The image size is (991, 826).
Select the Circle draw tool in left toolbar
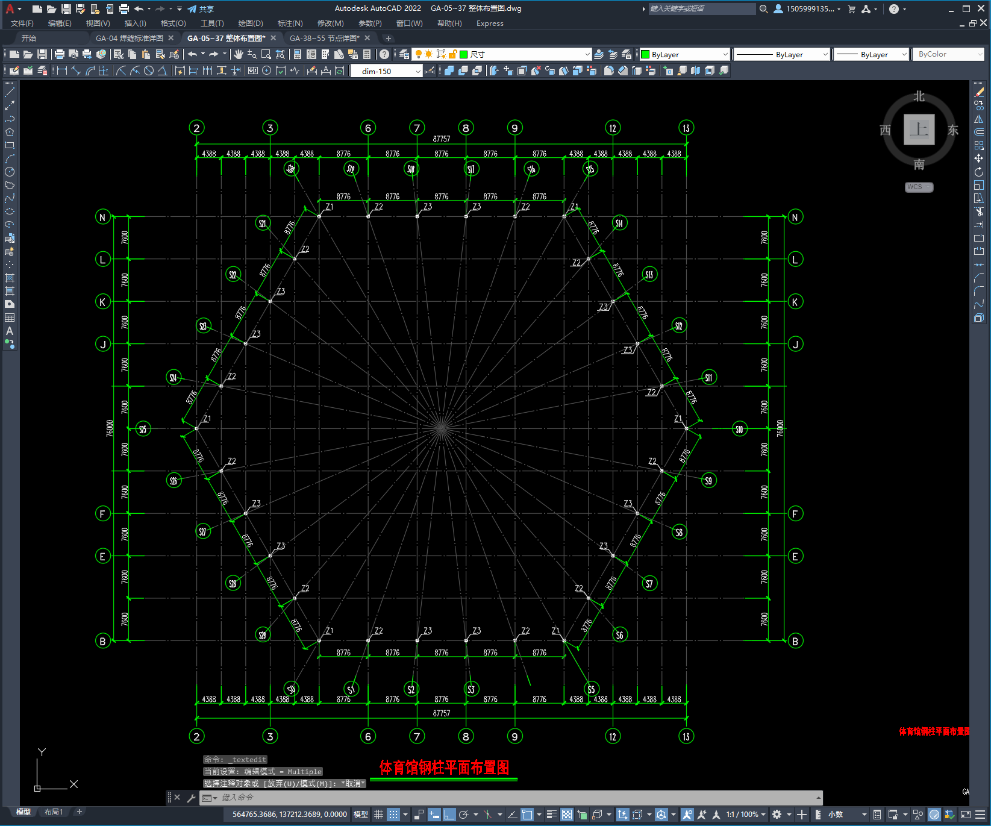[10, 172]
